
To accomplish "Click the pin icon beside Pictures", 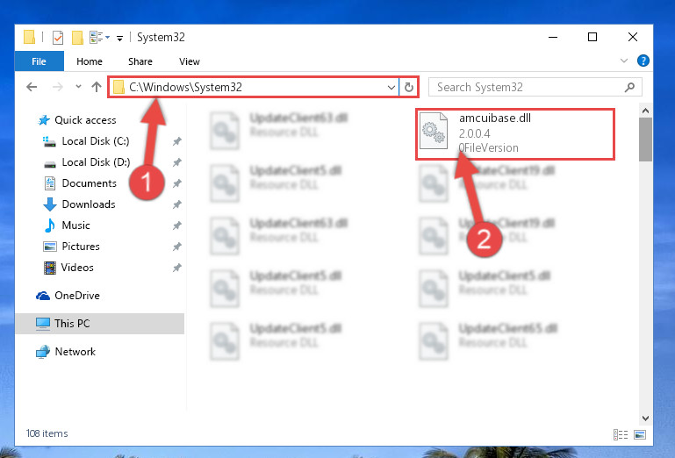I will (177, 247).
